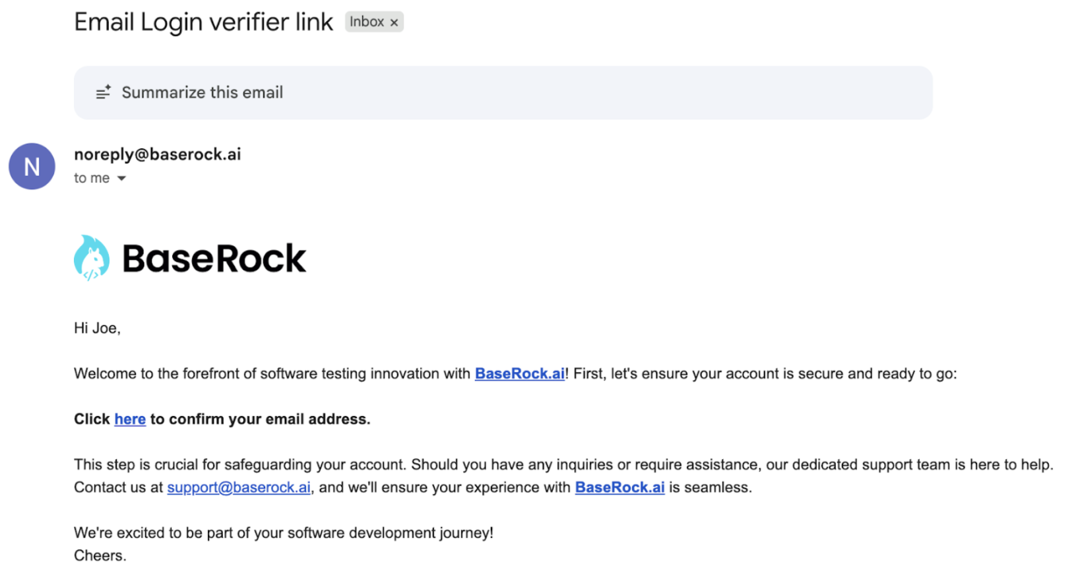Open the sender's purple N avatar

(x=32, y=166)
